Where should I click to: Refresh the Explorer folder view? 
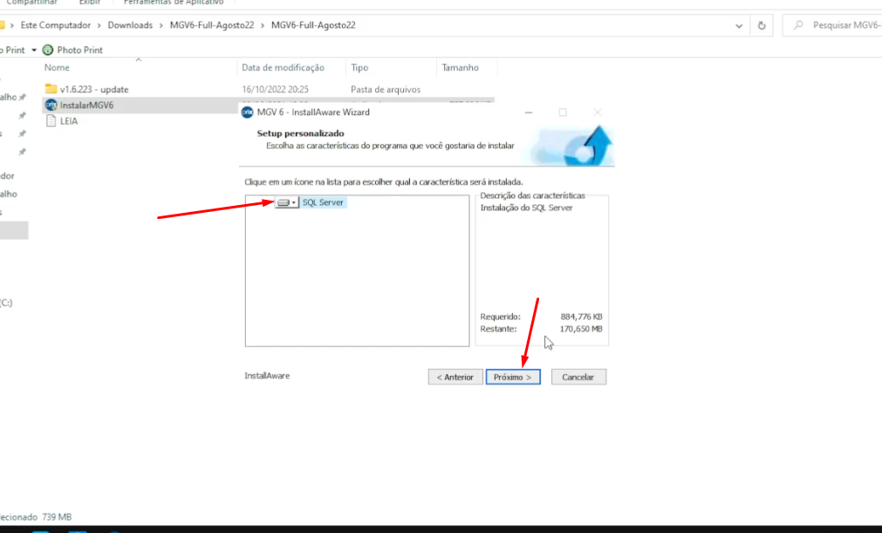pos(762,25)
